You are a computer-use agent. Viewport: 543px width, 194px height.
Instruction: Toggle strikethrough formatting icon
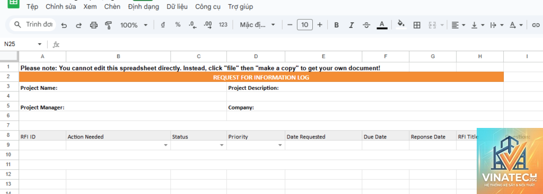[366, 25]
